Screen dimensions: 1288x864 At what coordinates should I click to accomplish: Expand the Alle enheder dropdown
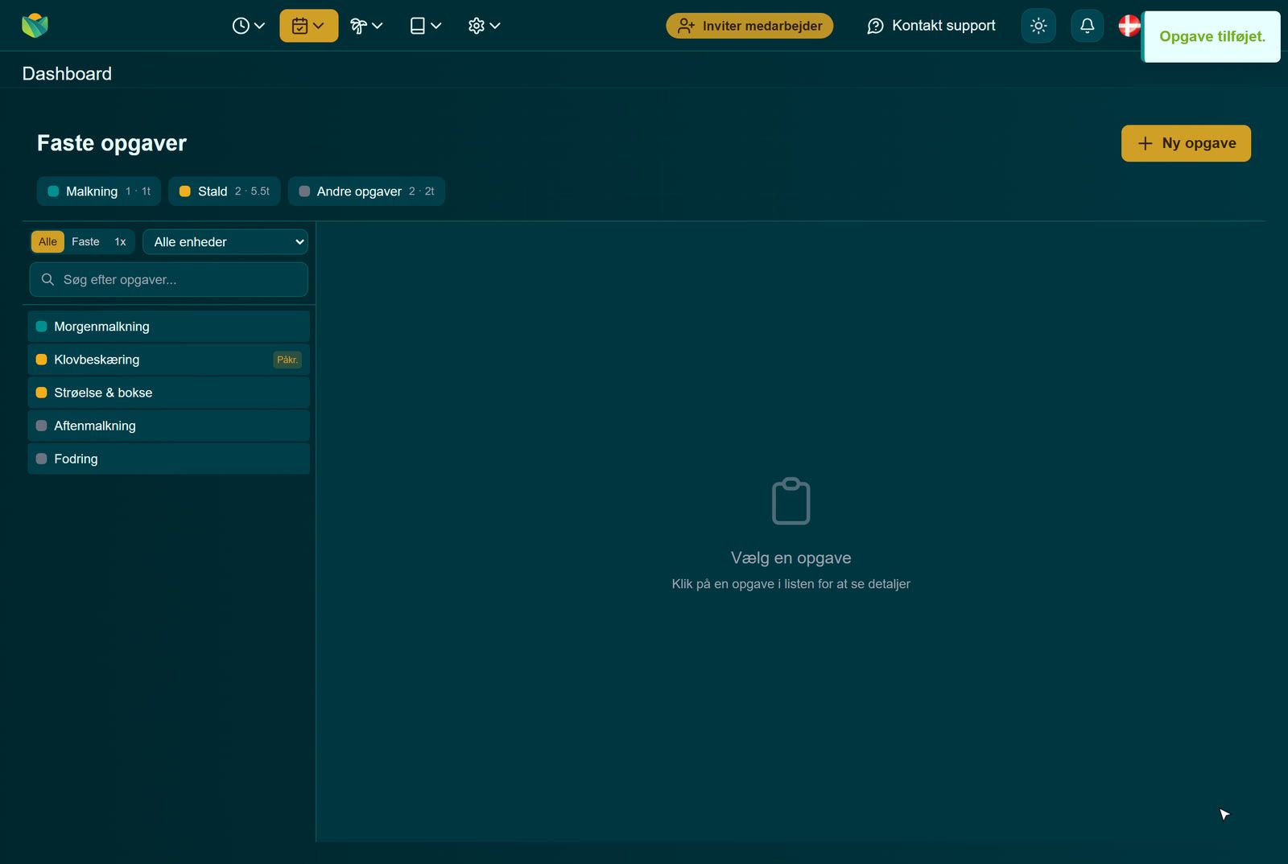(x=225, y=242)
